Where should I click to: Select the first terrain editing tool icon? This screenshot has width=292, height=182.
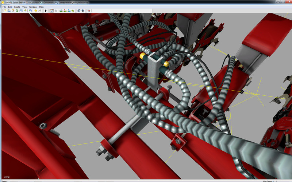click(x=61, y=11)
